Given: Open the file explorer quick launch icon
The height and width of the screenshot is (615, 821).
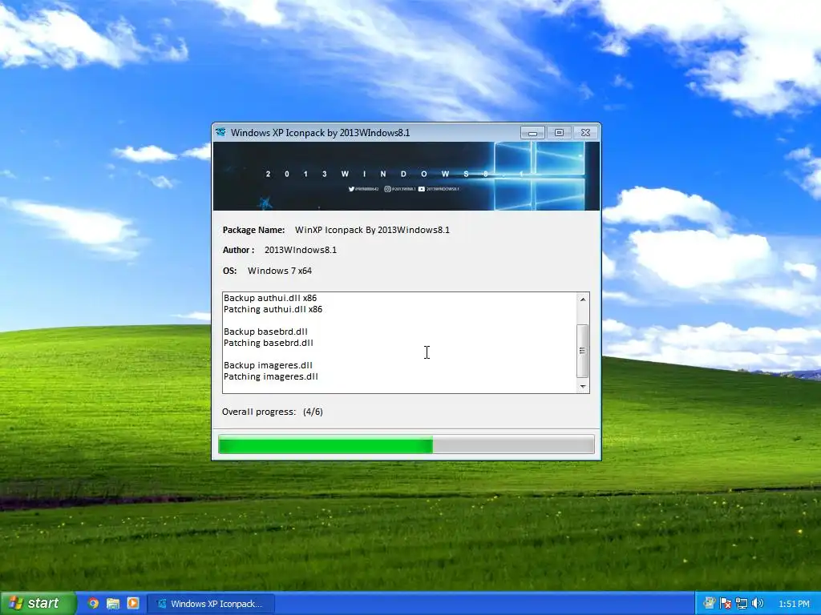Looking at the screenshot, I should [113, 603].
